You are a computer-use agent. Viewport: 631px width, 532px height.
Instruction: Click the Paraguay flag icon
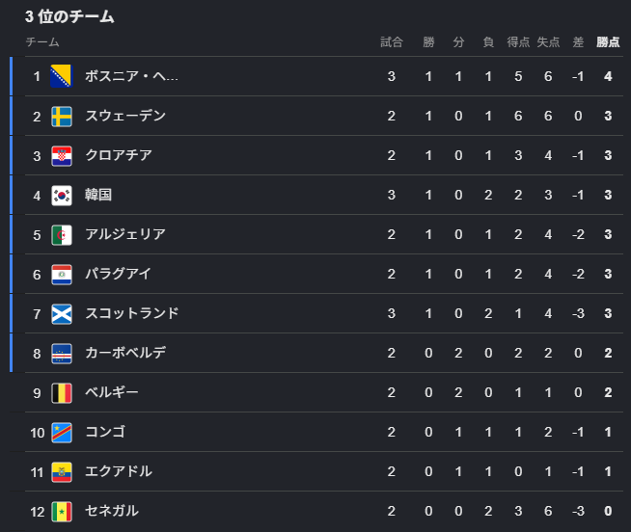(x=62, y=275)
